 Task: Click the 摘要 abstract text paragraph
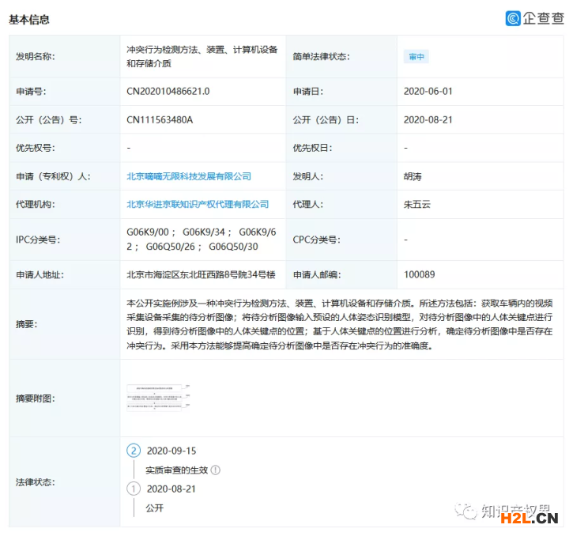pyautogui.click(x=340, y=324)
